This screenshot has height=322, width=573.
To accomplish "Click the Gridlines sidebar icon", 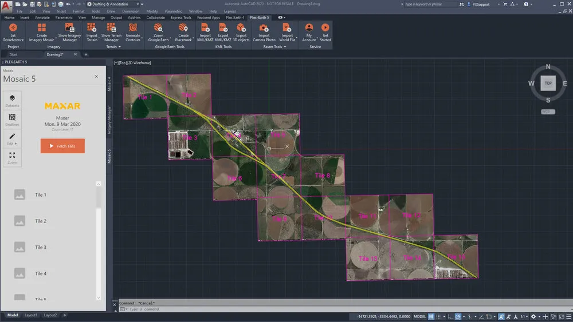I will pos(12,120).
